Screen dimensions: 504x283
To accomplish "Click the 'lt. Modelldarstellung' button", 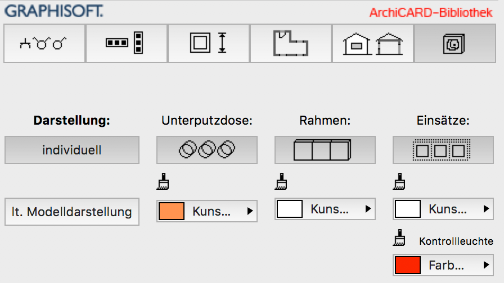I will click(x=72, y=212).
